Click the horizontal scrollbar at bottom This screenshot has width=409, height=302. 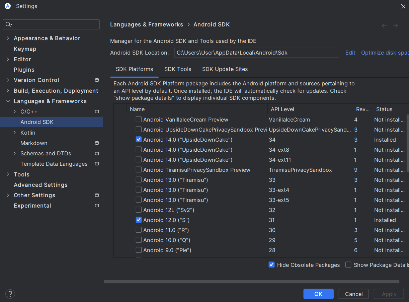[251, 282]
